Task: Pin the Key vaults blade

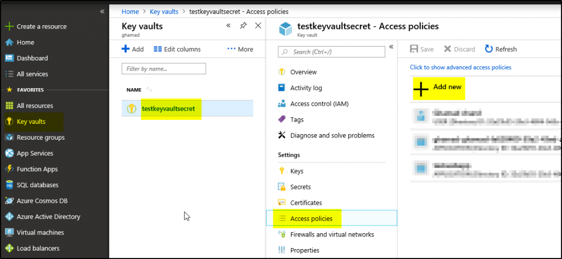Action: click(243, 26)
